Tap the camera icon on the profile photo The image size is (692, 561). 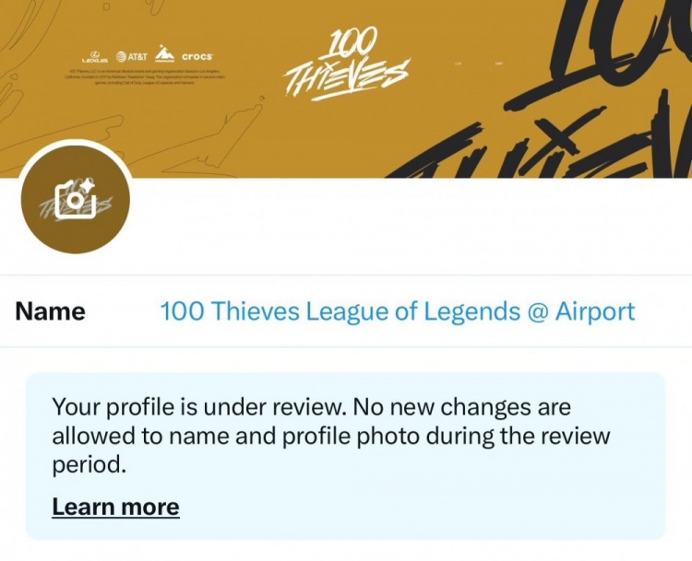(x=75, y=197)
